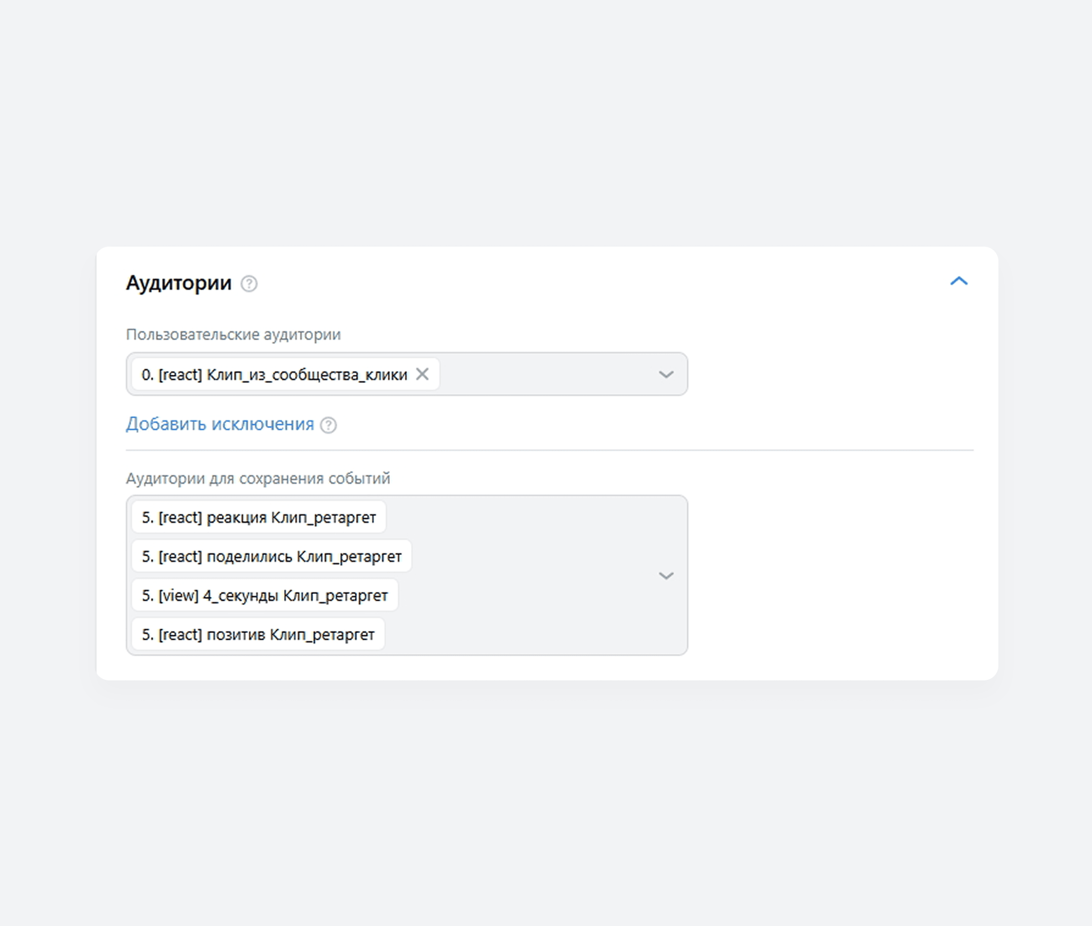
Task: Open the Пользовательские аудитории dropdown arrow
Action: coord(666,374)
